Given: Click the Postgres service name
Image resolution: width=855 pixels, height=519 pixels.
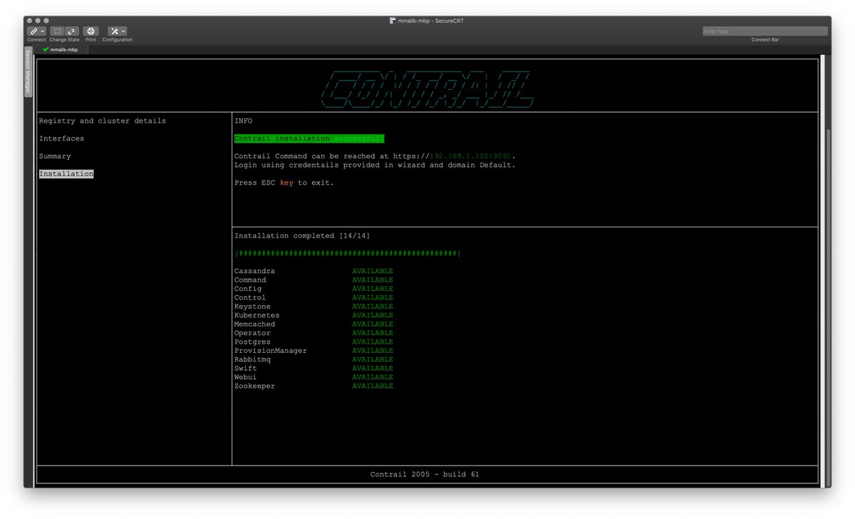Looking at the screenshot, I should coord(252,342).
